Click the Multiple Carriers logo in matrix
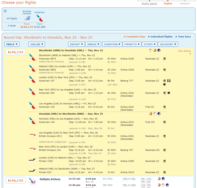The height and width of the screenshot is (188, 197). click(27, 18)
